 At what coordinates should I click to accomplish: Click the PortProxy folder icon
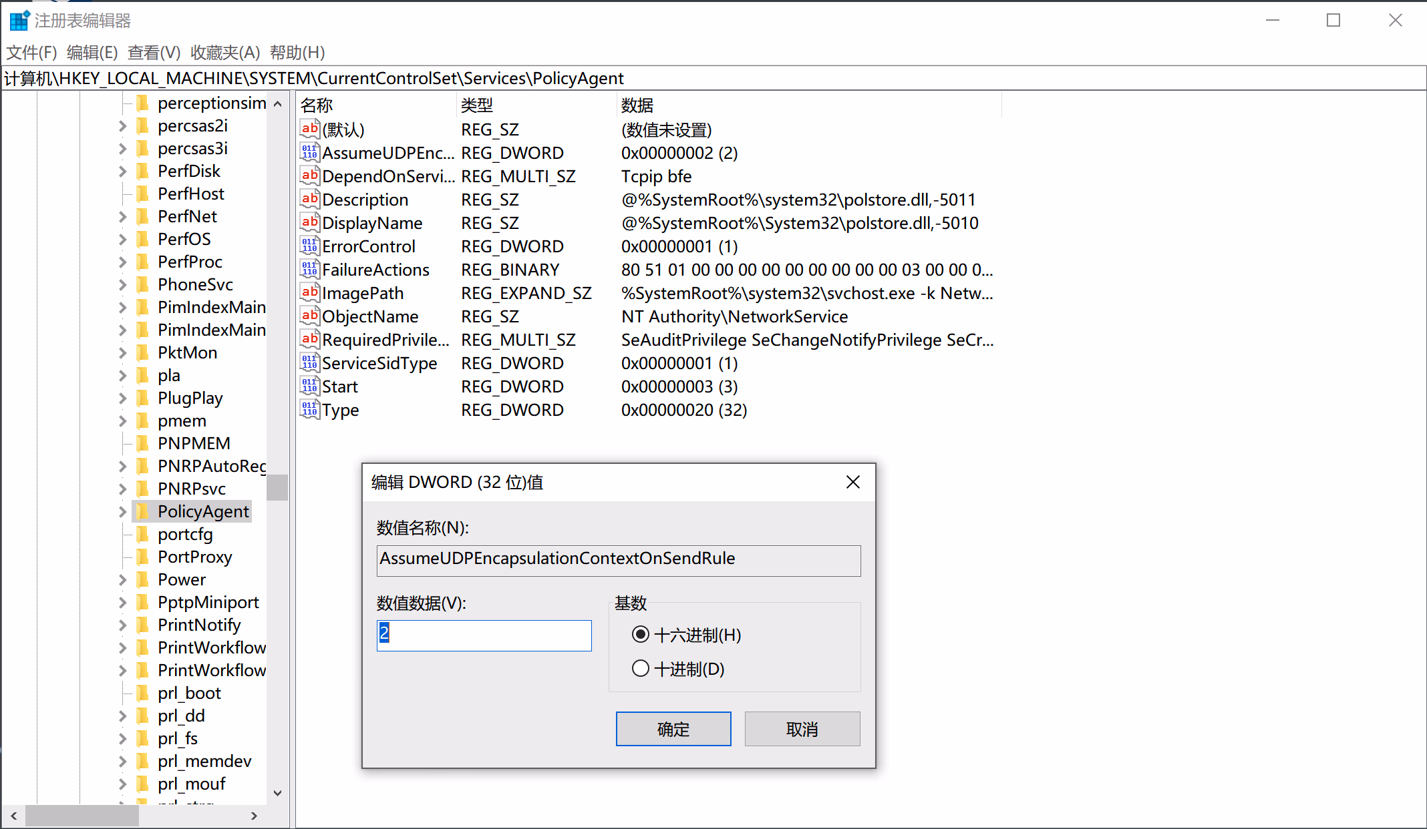tap(142, 557)
